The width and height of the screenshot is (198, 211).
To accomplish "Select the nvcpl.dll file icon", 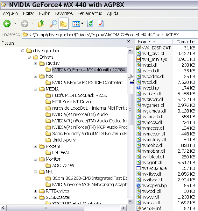I will coord(138,82).
